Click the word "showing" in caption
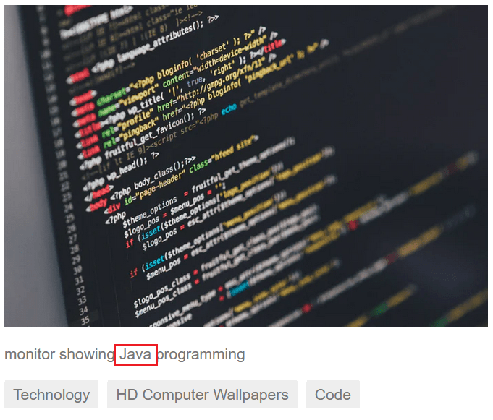Viewport: 493px width, 420px height. [x=87, y=355]
